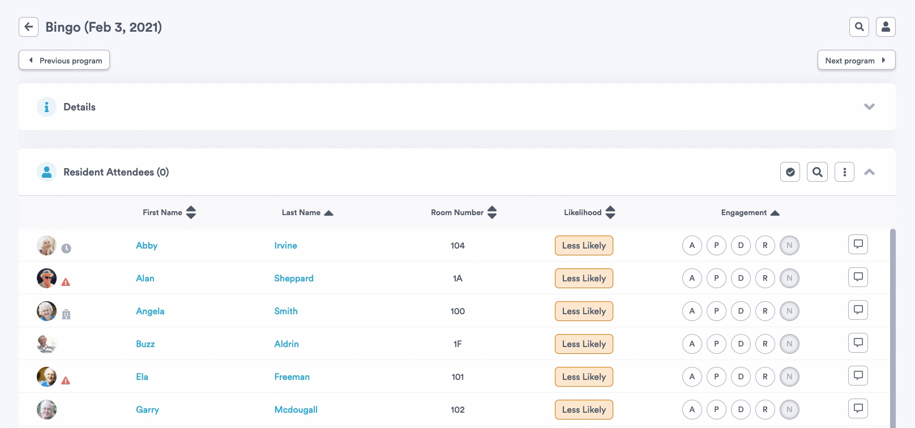Screen dimensions: 915x428
Task: Open the search icon in top header
Action: 859,27
